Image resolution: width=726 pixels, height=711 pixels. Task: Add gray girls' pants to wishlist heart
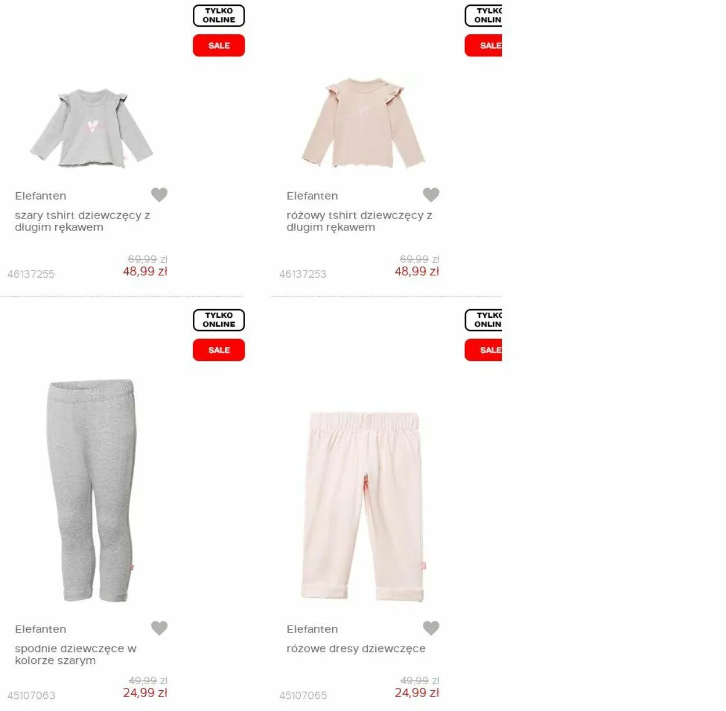[x=159, y=628]
